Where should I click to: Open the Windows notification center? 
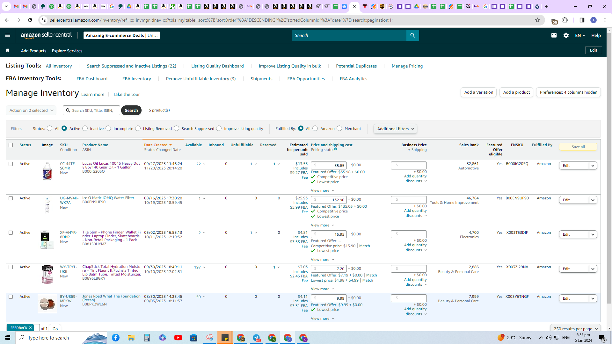pos(602,338)
